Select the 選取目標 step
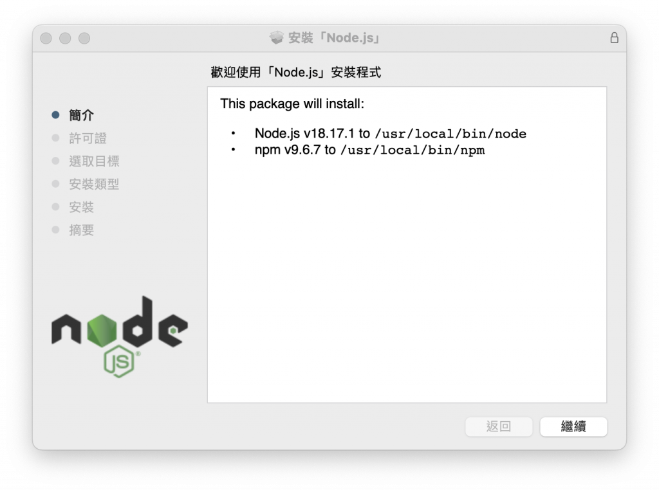This screenshot has height=490, width=659. tap(94, 161)
